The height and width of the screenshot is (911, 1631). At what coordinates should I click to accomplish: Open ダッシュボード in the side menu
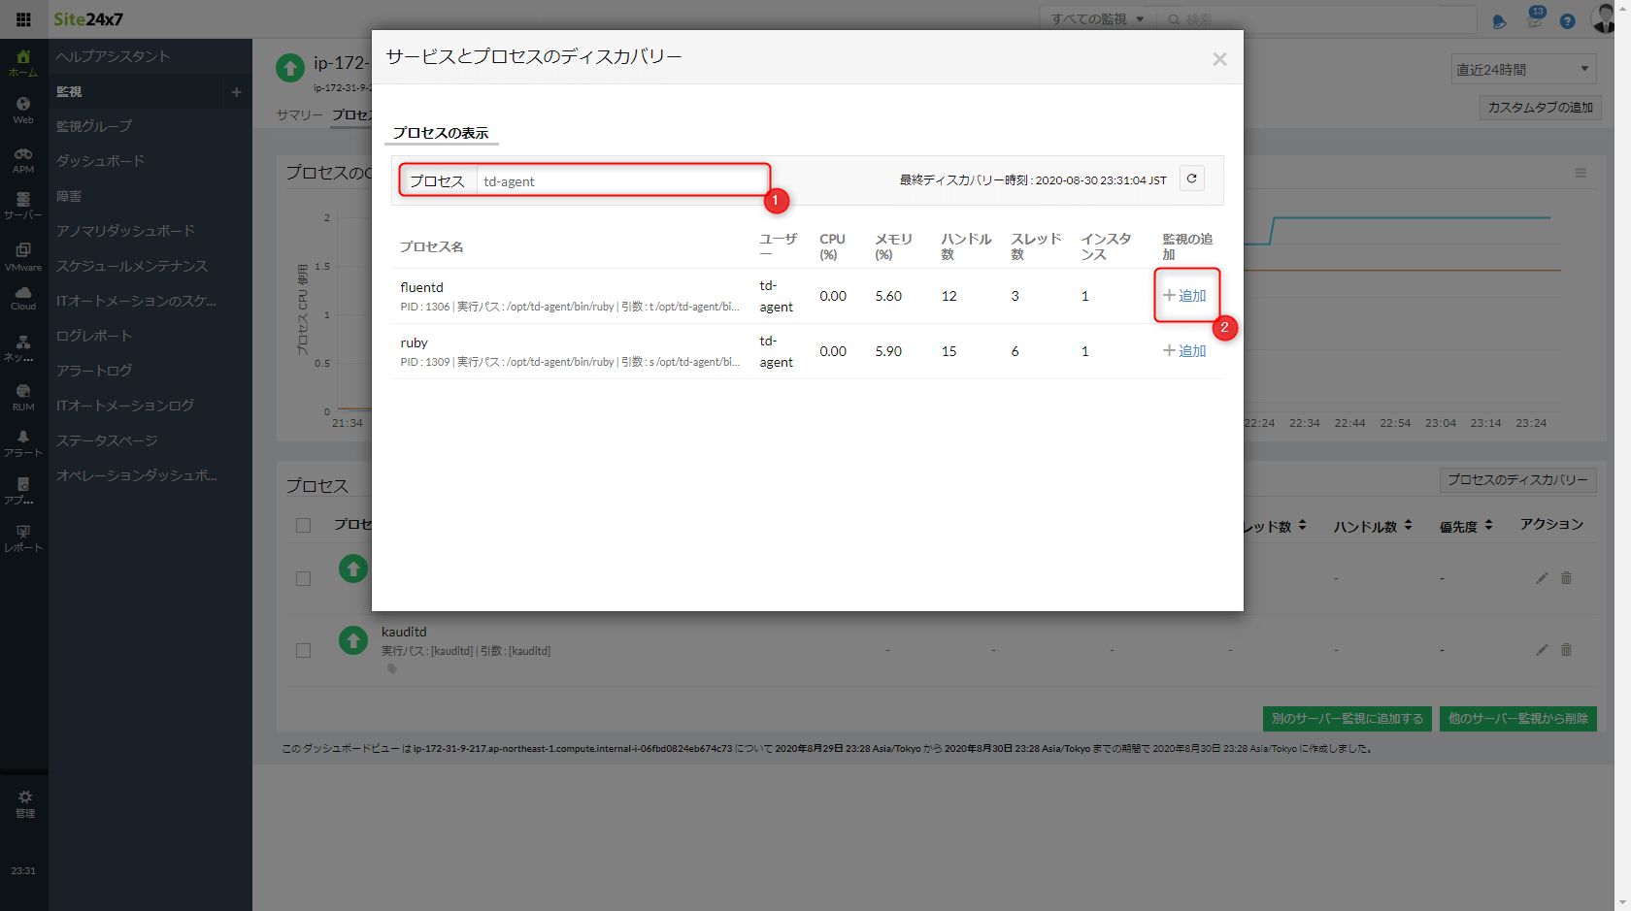click(100, 161)
